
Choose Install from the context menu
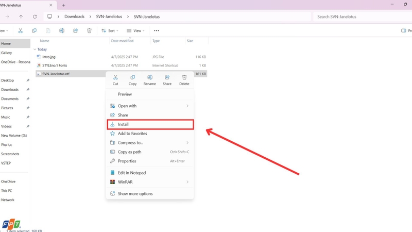(x=150, y=124)
